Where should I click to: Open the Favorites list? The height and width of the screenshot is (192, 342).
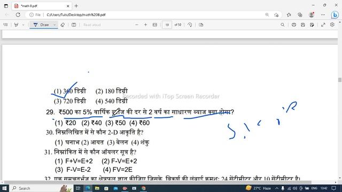click(x=289, y=15)
